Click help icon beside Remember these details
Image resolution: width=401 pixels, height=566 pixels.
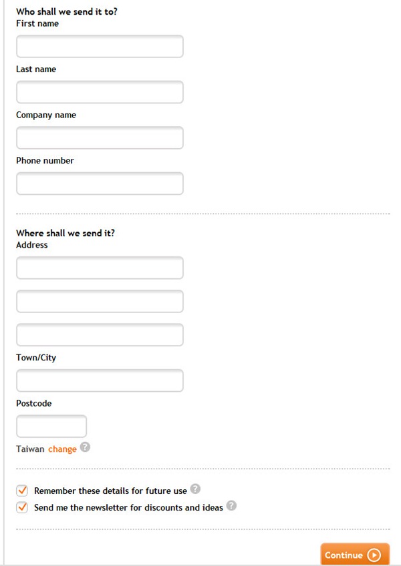[194, 489]
